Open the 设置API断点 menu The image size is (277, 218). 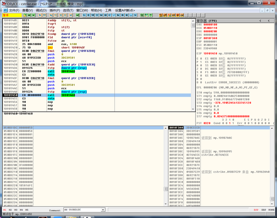tap(125, 10)
